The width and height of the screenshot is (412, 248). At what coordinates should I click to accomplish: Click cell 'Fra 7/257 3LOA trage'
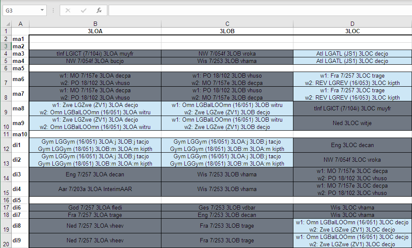pyautogui.click(x=95, y=215)
